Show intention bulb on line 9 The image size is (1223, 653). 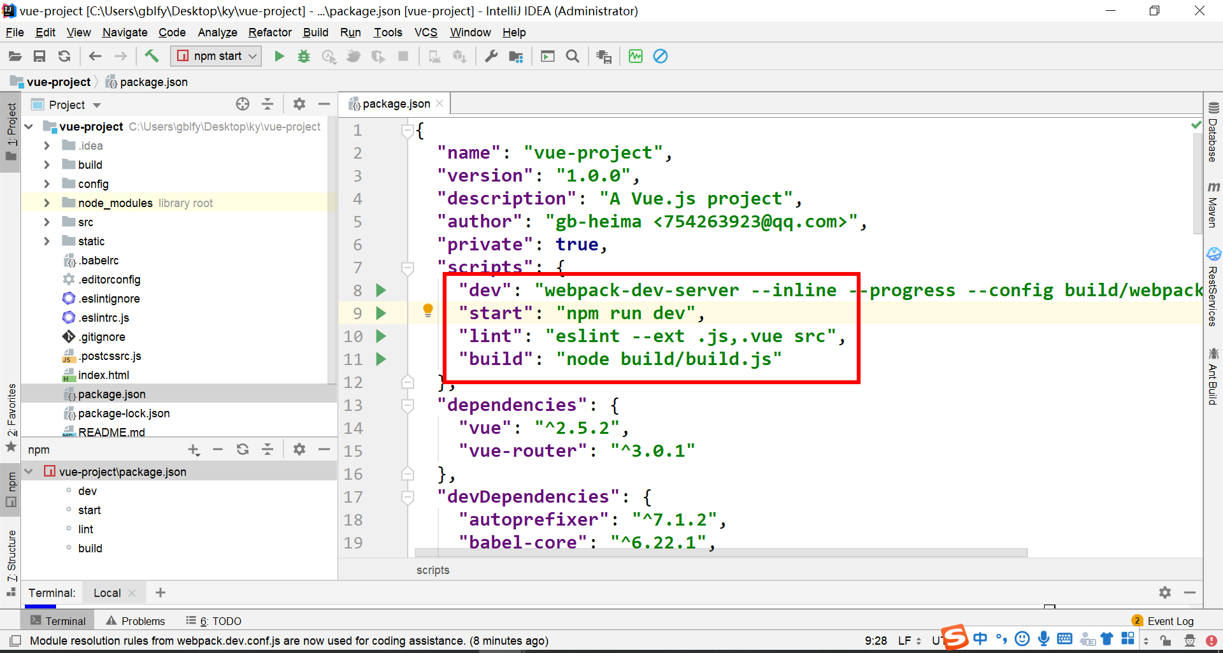(428, 310)
